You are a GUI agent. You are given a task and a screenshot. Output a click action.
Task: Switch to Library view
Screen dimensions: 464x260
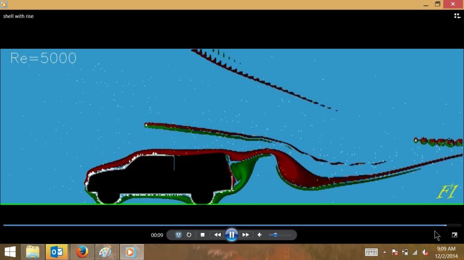457,16
